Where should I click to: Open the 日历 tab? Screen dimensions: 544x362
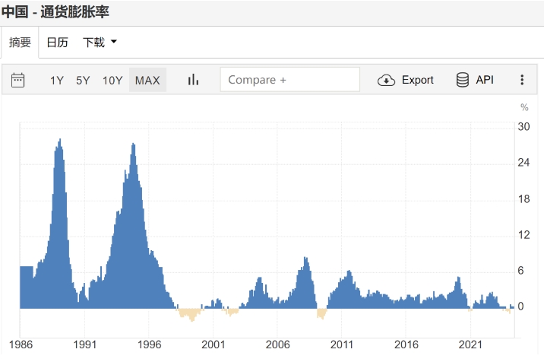coord(57,43)
